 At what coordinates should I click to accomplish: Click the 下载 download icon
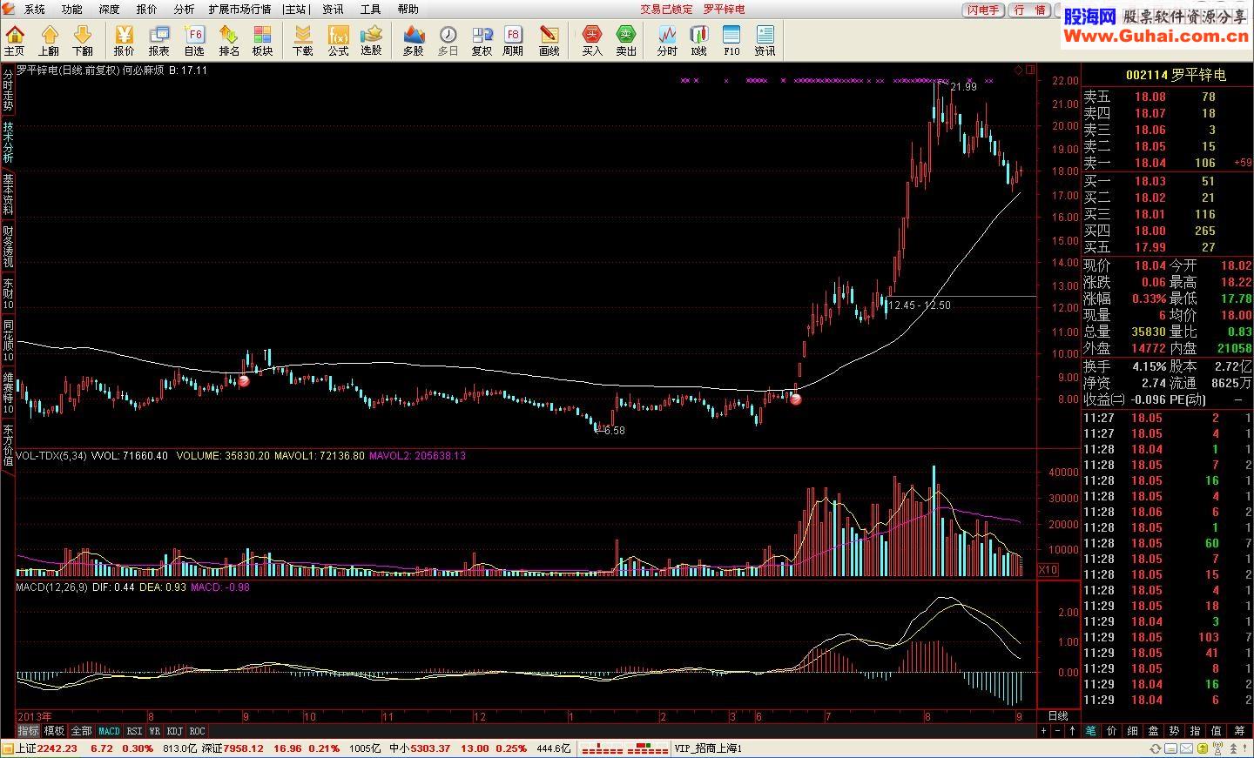pos(303,41)
